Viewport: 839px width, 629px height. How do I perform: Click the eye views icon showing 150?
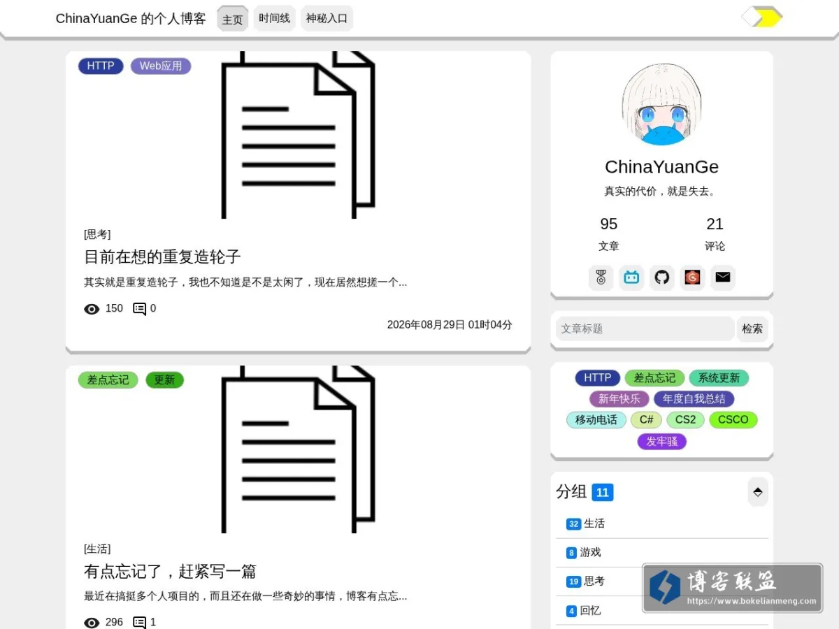click(92, 309)
